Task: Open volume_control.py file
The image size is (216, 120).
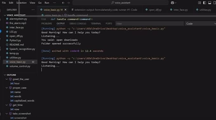Action: pyautogui.click(x=20, y=66)
